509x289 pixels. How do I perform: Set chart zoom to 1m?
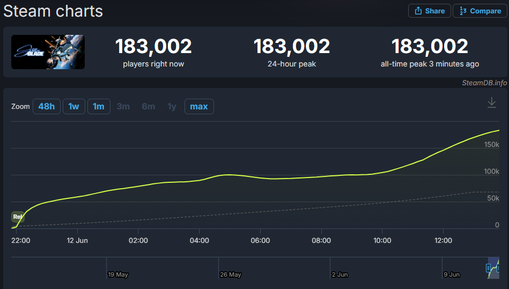(x=99, y=106)
